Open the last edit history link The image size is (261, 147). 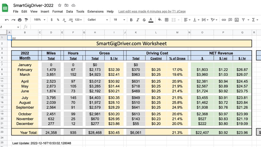point(152,11)
